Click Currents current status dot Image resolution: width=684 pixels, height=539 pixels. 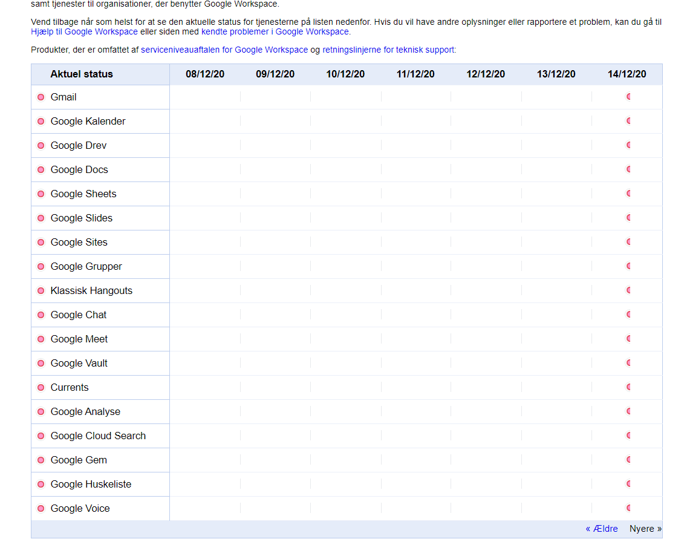pyautogui.click(x=41, y=388)
